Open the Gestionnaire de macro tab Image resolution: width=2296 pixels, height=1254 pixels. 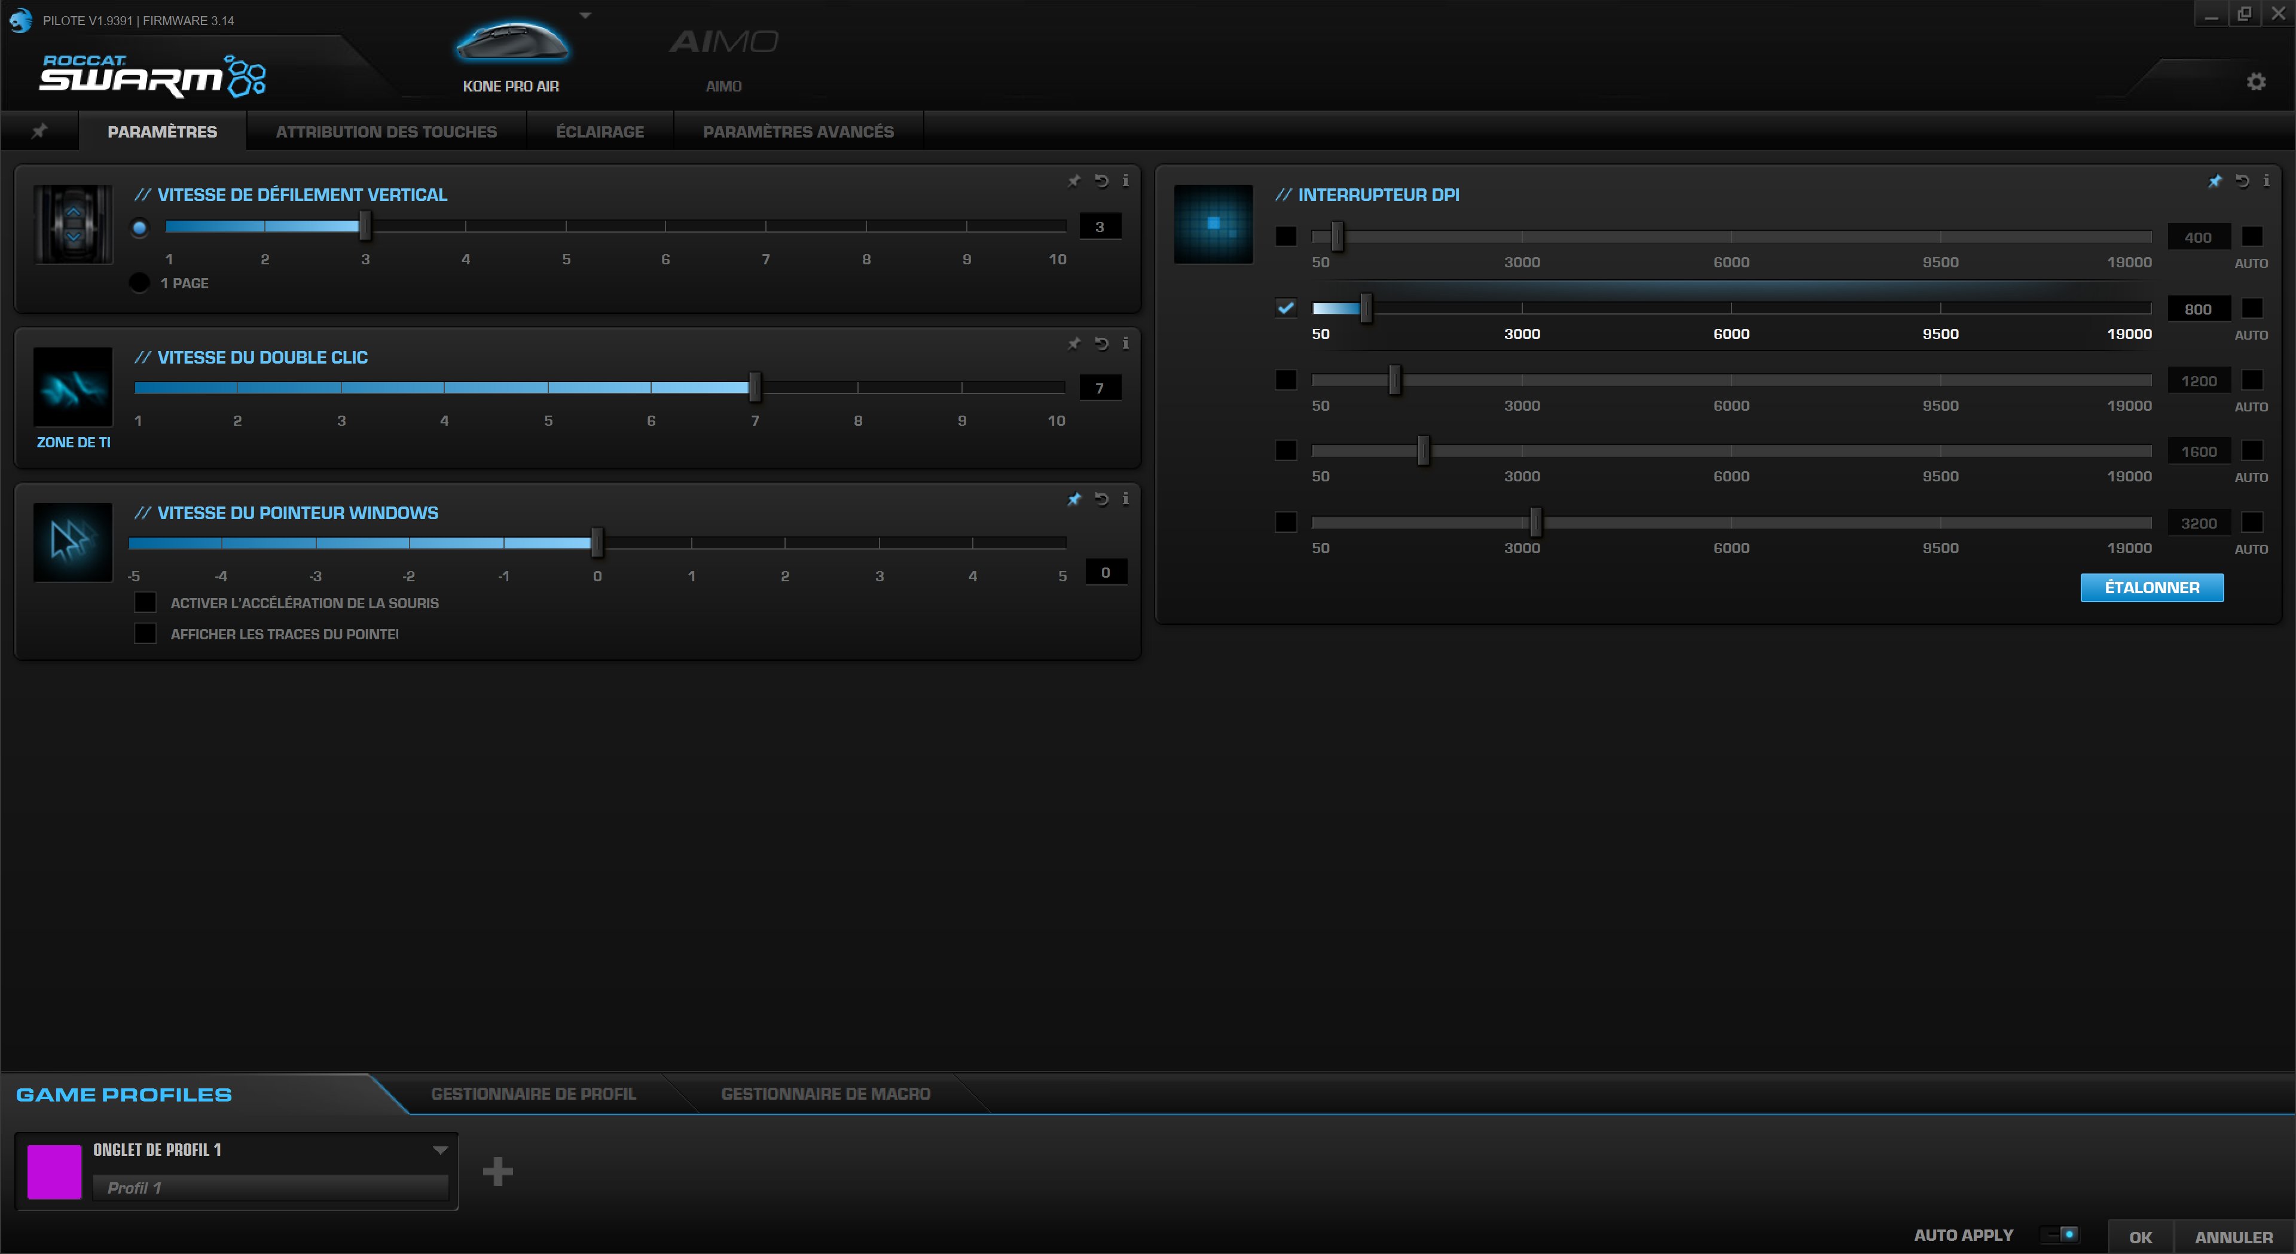(825, 1094)
